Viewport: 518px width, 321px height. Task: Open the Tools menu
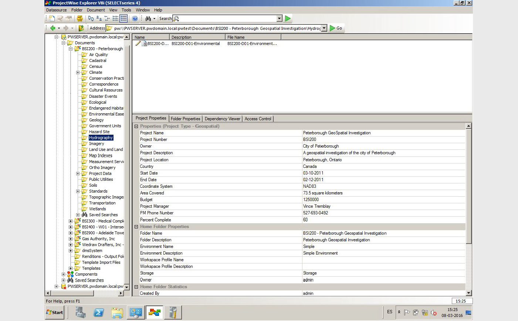coord(126,10)
